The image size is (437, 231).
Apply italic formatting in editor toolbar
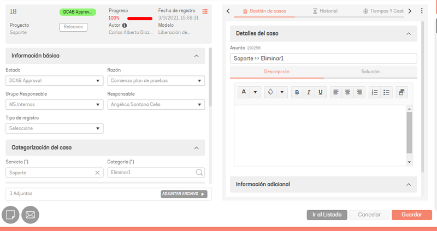(x=309, y=92)
